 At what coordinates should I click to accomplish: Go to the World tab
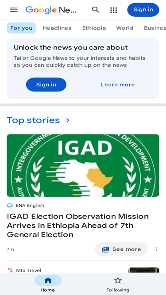pyautogui.click(x=125, y=28)
